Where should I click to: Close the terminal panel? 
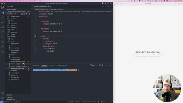tap(111, 65)
